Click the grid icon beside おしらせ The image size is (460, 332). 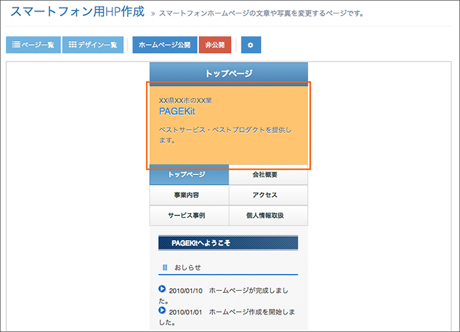(x=165, y=268)
